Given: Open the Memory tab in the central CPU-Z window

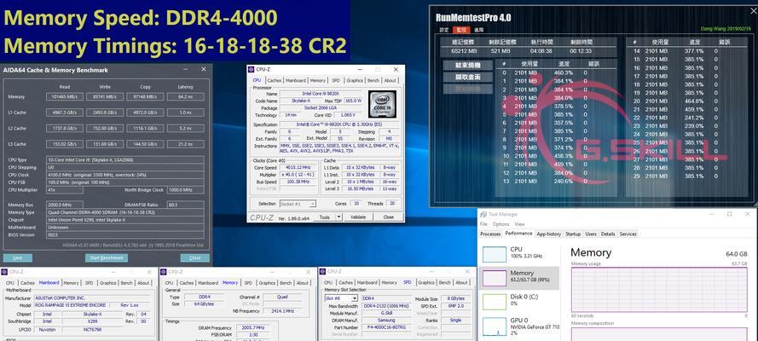Looking at the screenshot, I should click(x=317, y=80).
